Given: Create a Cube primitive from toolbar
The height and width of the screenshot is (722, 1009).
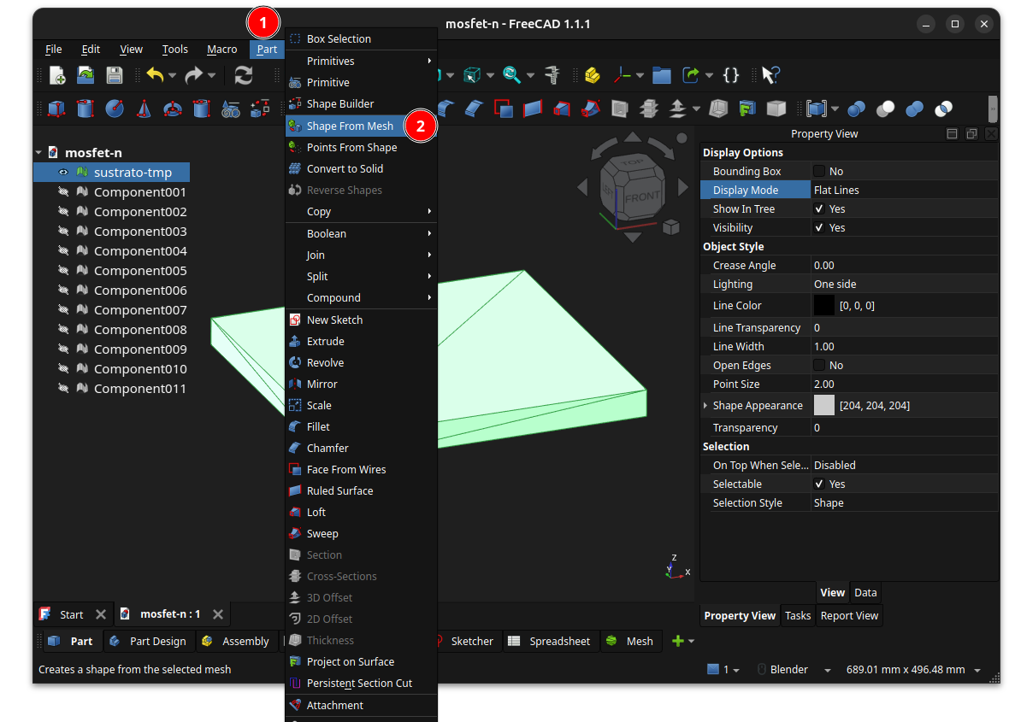Looking at the screenshot, I should pyautogui.click(x=56, y=109).
